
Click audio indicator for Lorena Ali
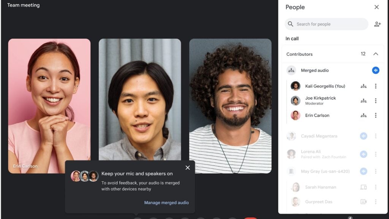[364, 154]
